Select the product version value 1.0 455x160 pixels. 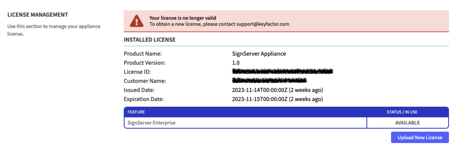click(236, 63)
